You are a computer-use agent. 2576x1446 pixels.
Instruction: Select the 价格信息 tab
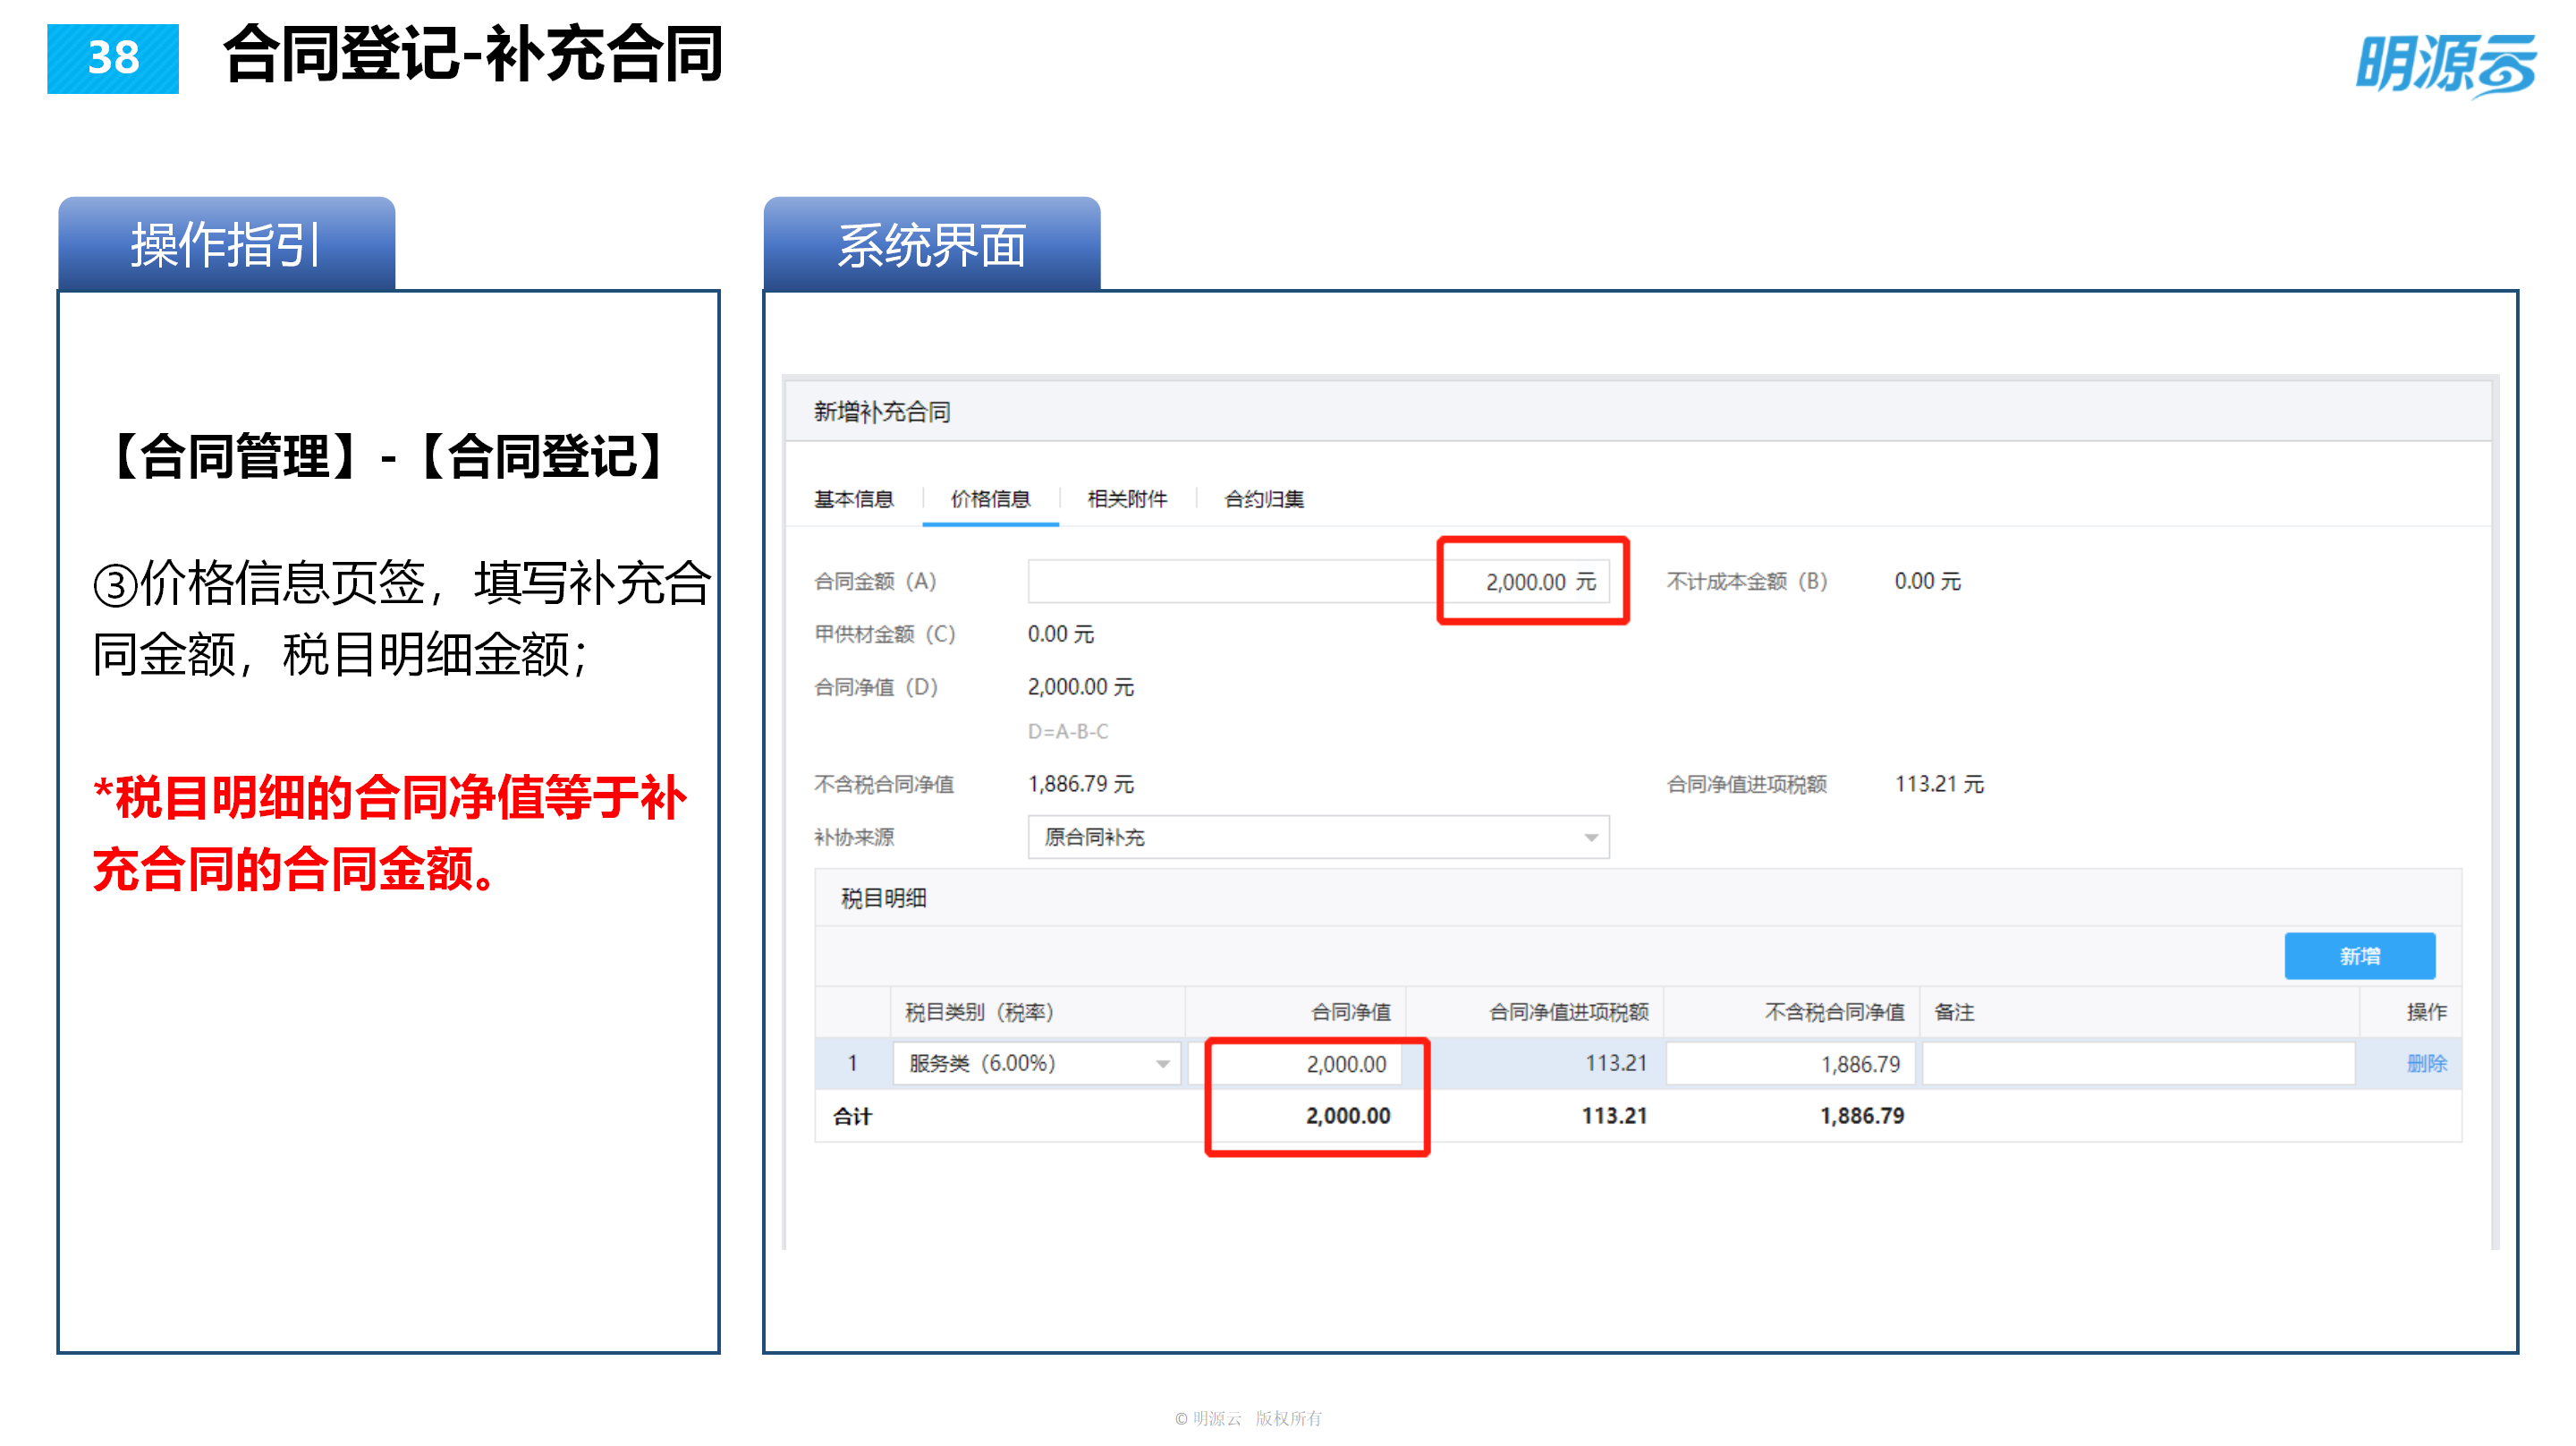click(x=989, y=499)
